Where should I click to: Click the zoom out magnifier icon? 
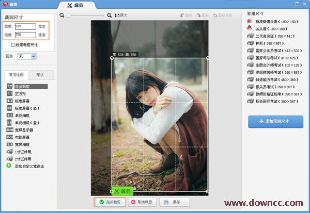click(62, 15)
